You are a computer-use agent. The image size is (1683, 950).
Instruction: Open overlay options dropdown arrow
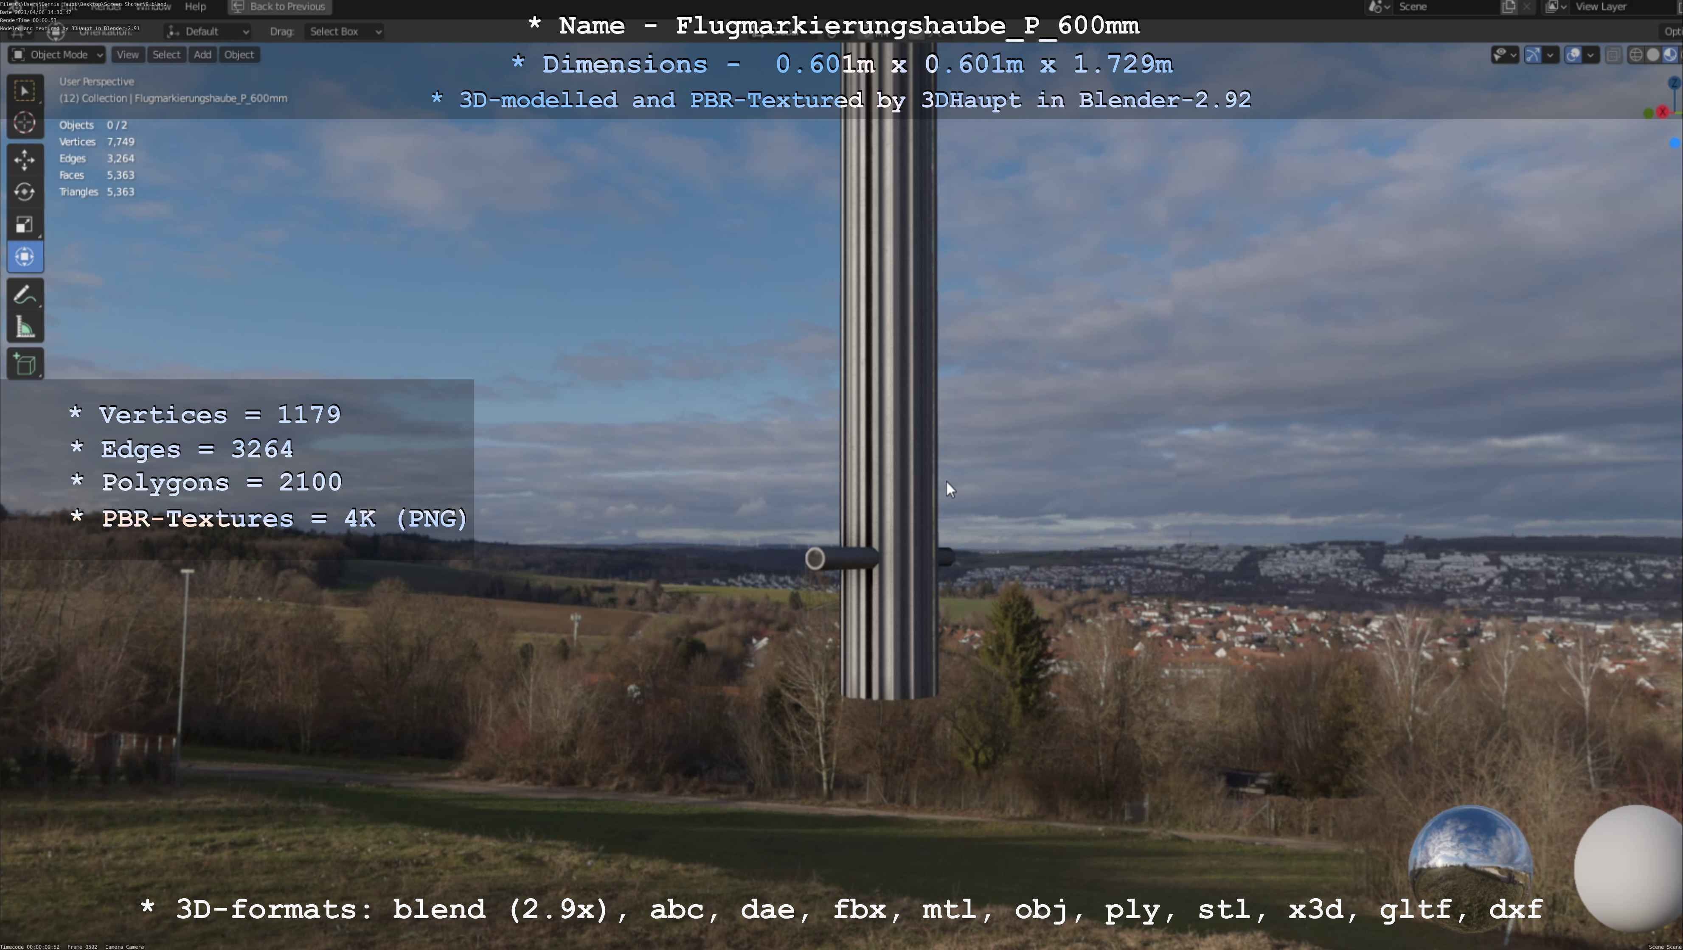[x=1591, y=55]
